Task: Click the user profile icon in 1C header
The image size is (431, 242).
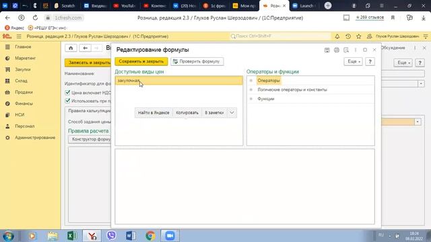Action: click(370, 36)
